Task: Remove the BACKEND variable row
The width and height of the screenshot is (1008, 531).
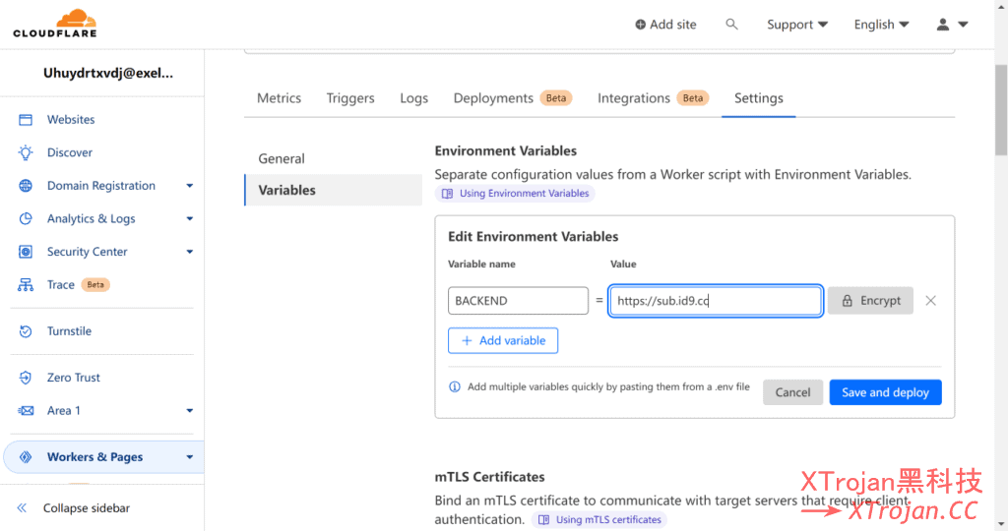Action: [x=930, y=301]
